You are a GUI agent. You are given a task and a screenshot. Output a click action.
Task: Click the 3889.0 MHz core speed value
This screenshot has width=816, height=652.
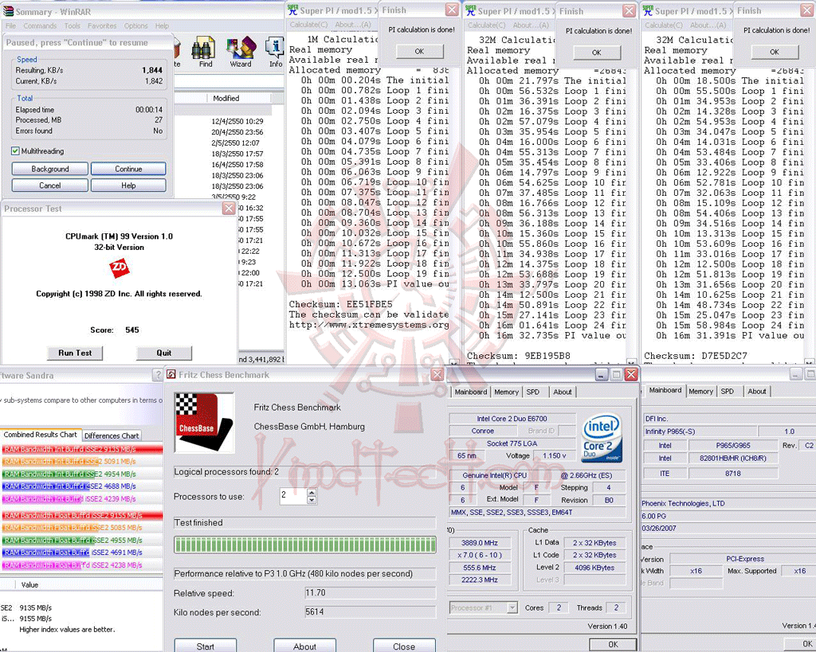pyautogui.click(x=479, y=543)
